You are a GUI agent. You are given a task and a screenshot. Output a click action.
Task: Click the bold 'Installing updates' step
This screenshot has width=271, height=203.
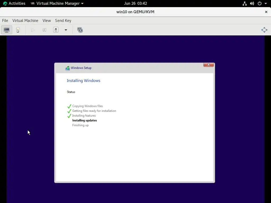tap(84, 121)
